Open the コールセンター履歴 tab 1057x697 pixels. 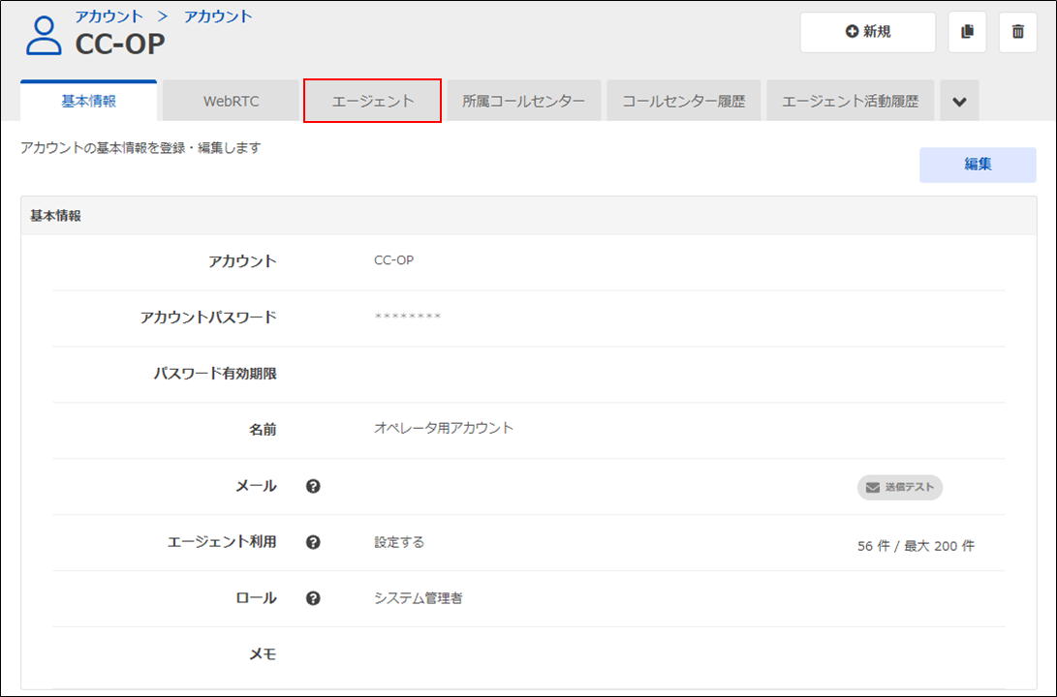coord(683,102)
